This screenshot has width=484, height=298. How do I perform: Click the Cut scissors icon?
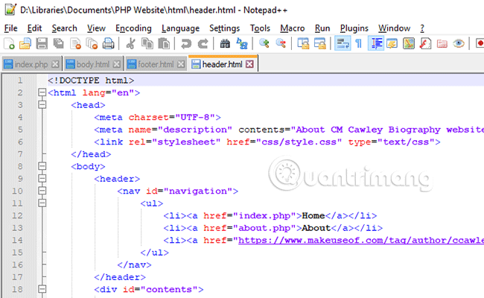[x=130, y=43]
